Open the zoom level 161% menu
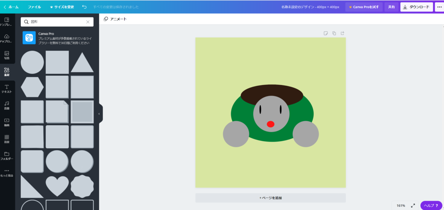This screenshot has height=210, width=444. (401, 205)
